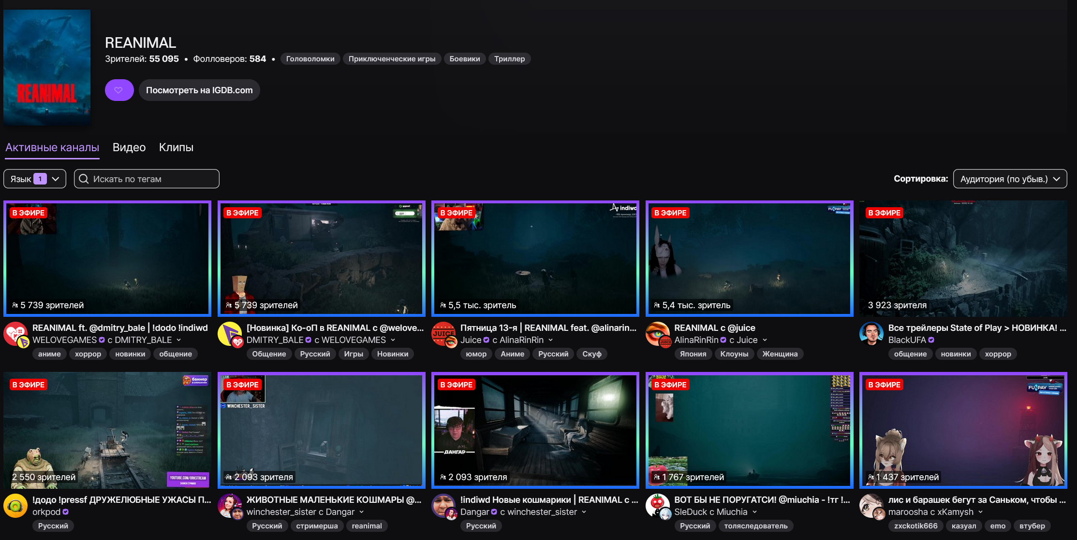Viewport: 1077px width, 540px height.
Task: Click the purple heart follow button
Action: [x=119, y=90]
